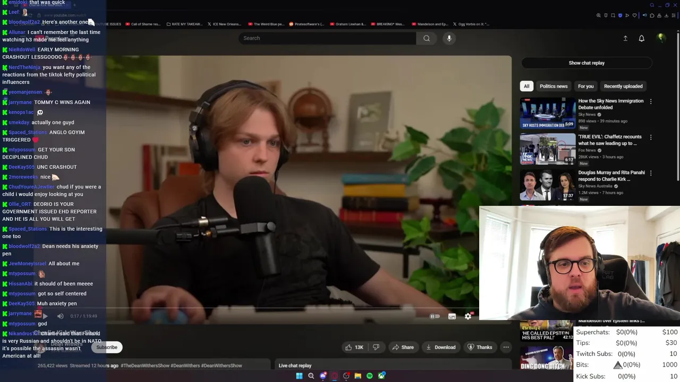Screen dimensions: 680x382
Task: Select the Politics news chip
Action: coord(554,86)
